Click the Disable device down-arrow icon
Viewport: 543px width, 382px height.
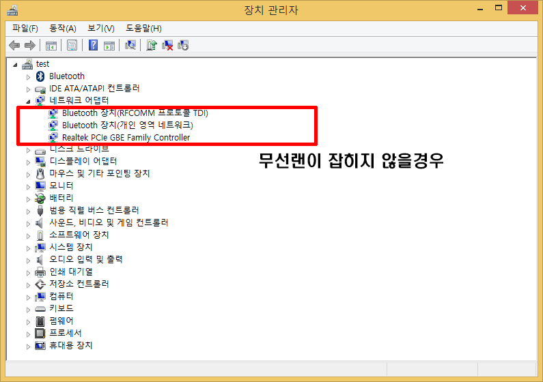click(183, 45)
